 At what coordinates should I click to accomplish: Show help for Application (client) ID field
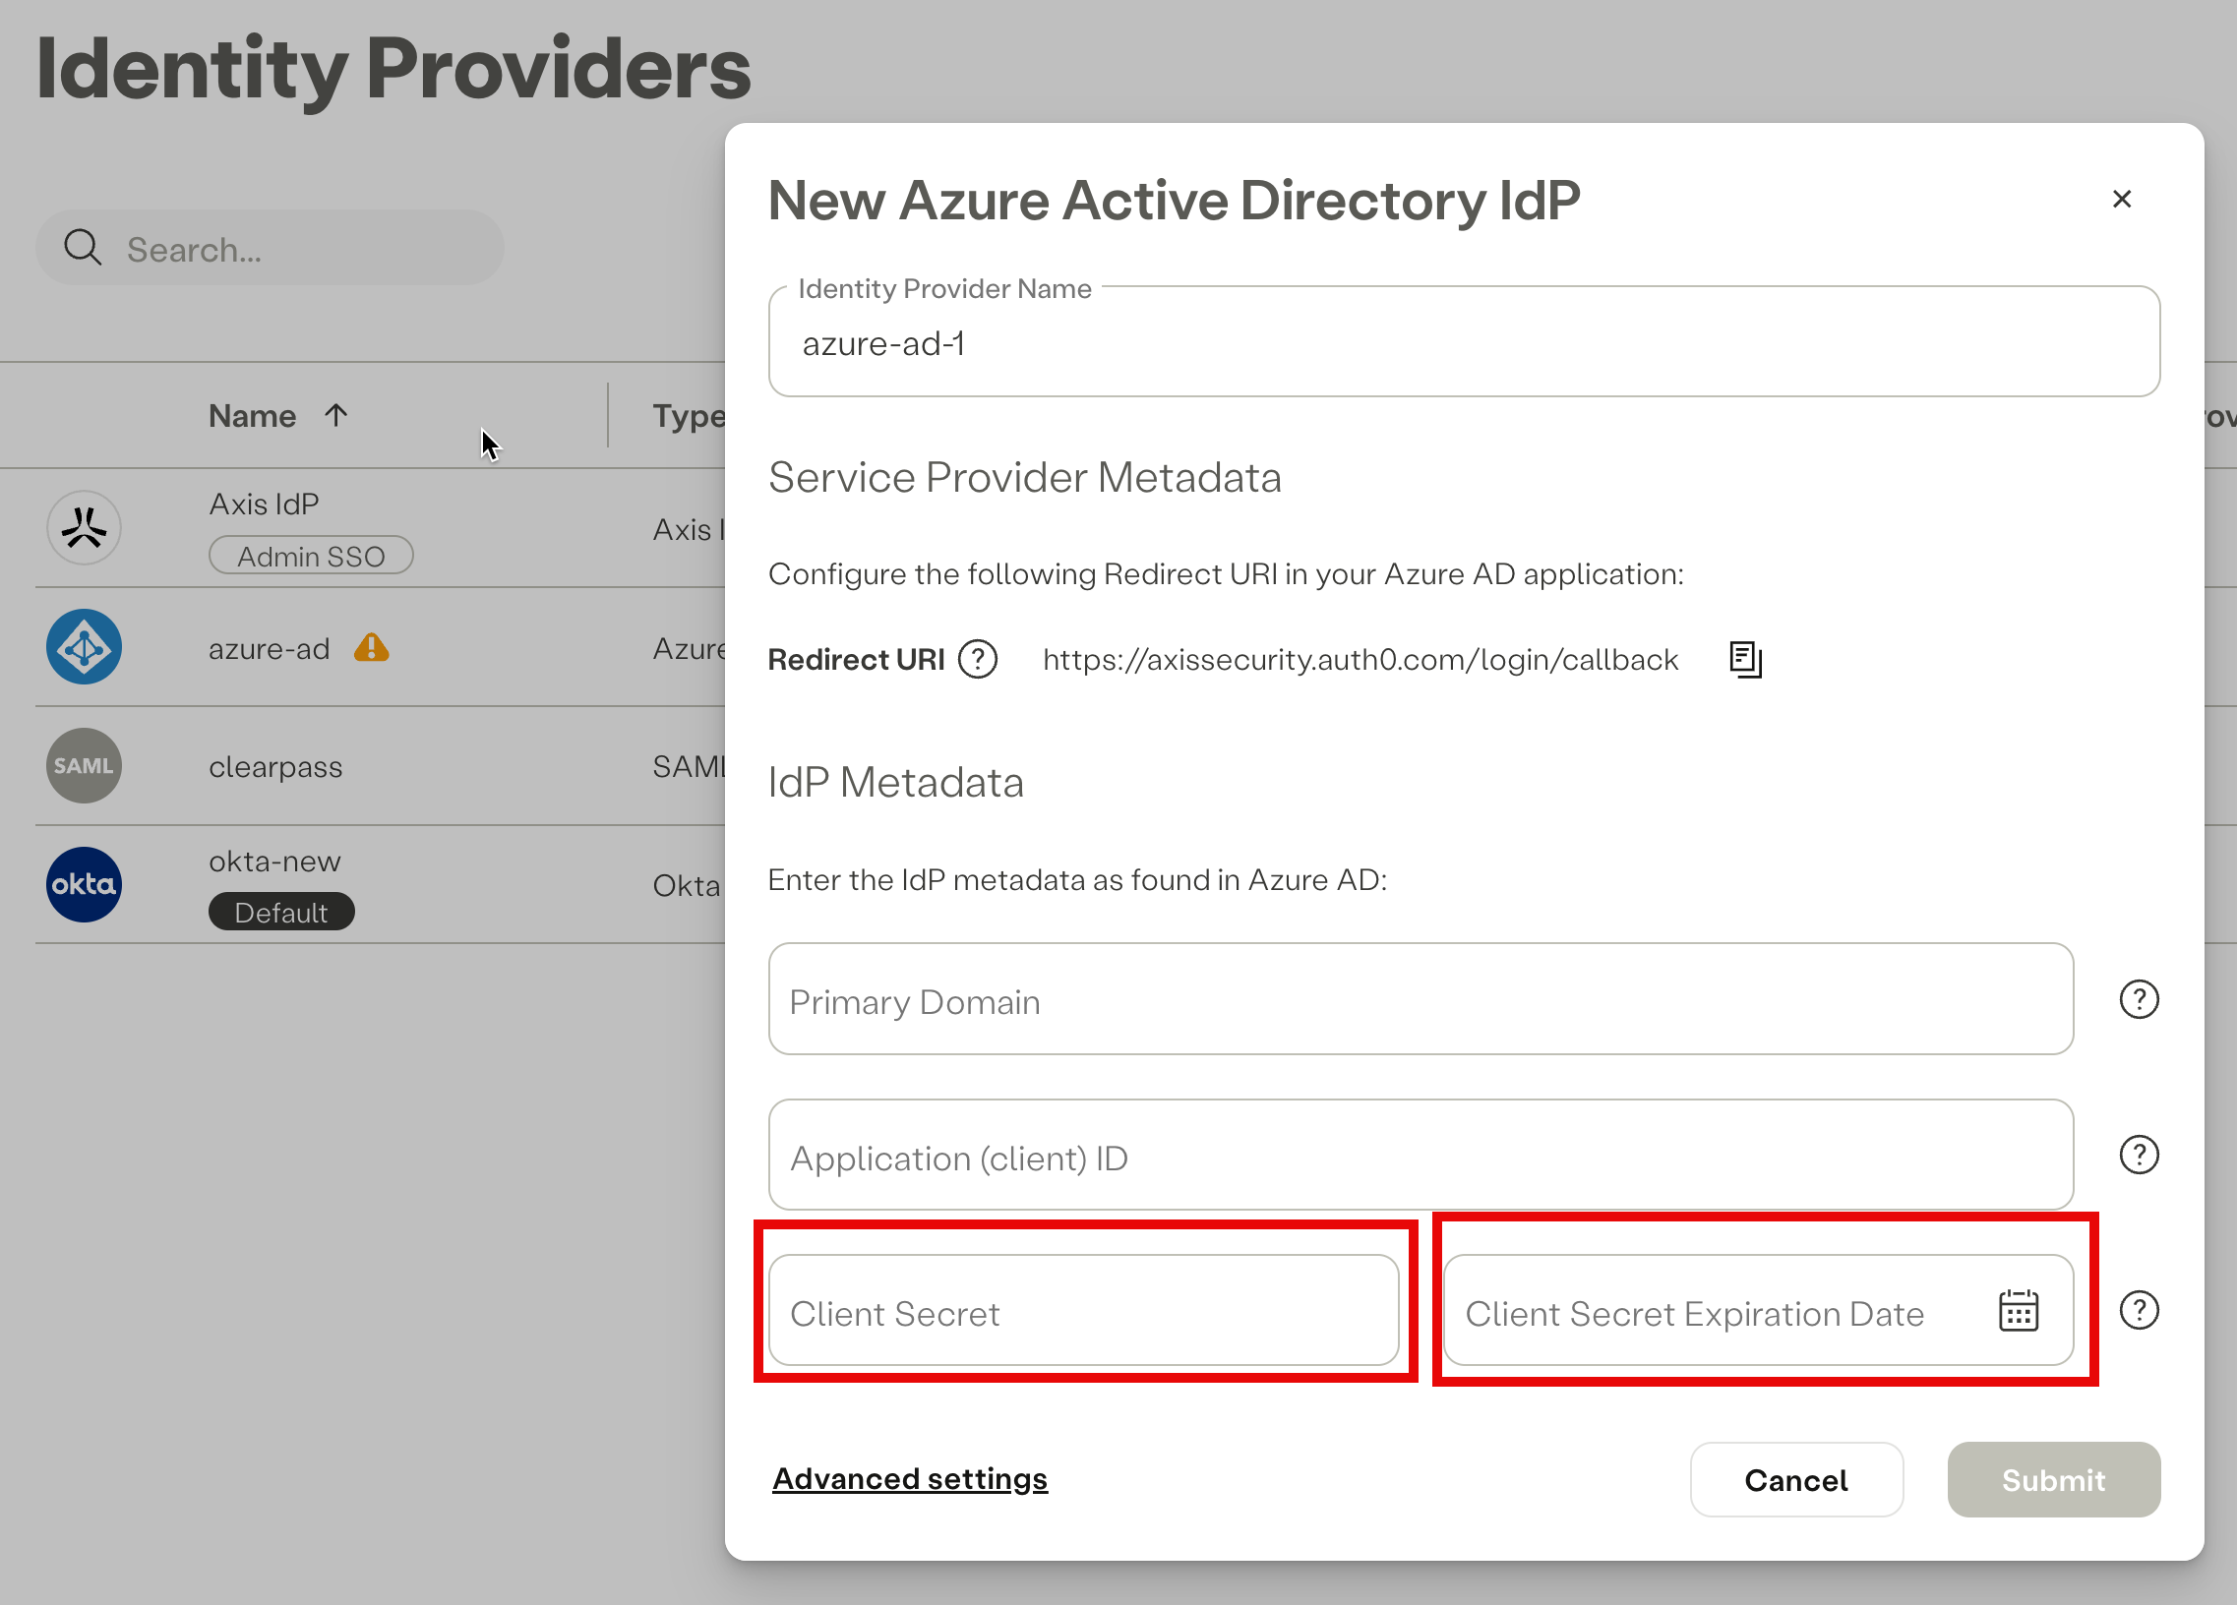[2139, 1155]
